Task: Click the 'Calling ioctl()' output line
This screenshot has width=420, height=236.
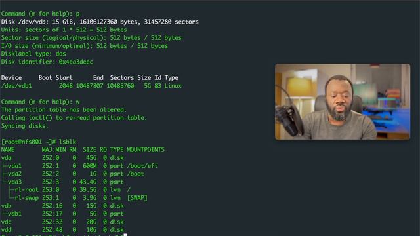Action: tap(74, 118)
